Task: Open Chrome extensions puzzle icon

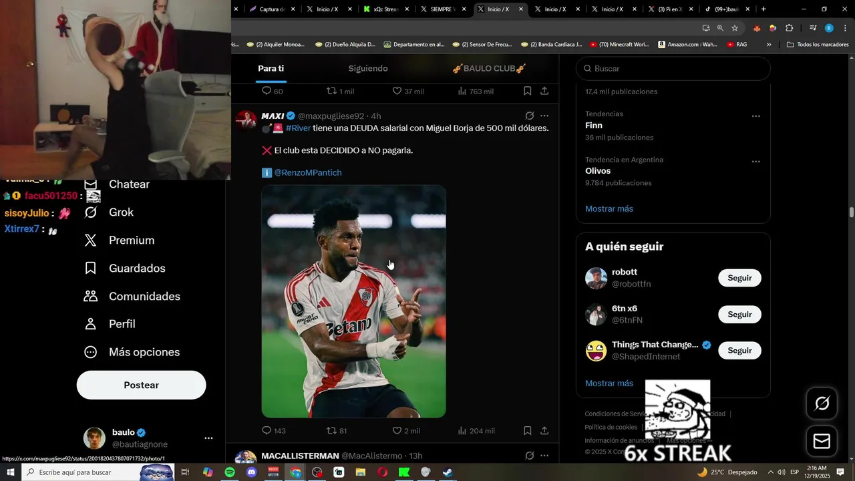Action: [x=789, y=28]
